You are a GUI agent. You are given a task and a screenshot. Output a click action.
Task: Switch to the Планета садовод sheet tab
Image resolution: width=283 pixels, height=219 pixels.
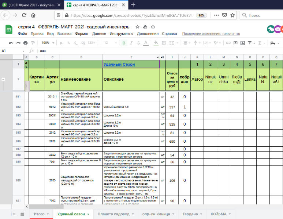[x=113, y=214]
